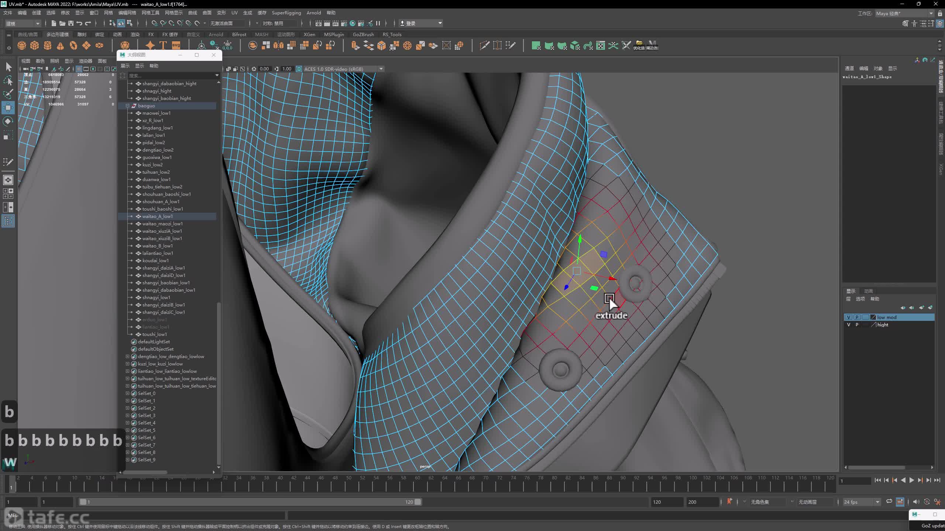This screenshot has width=945, height=531.
Task: Toggle snap to grids icon
Action: coord(154,23)
